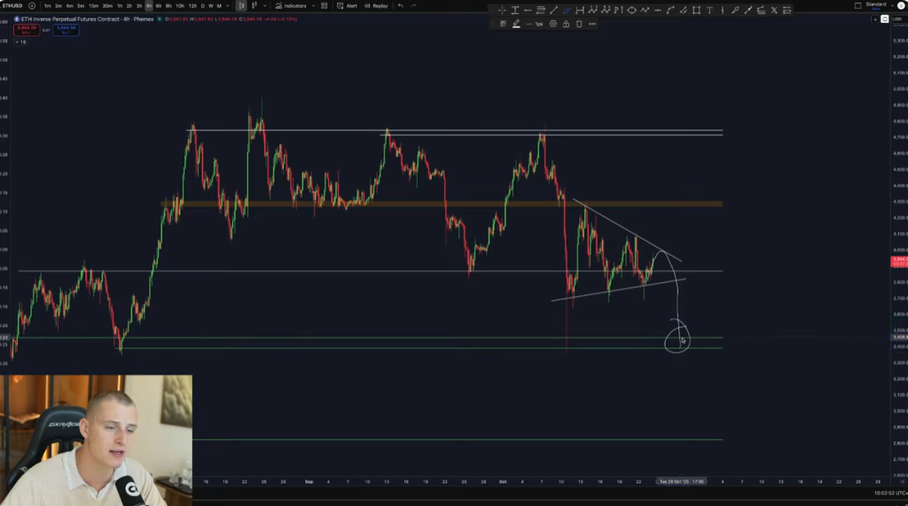Open more drawing options ellipsis menu
The height and width of the screenshot is (506, 908).
[x=592, y=24]
